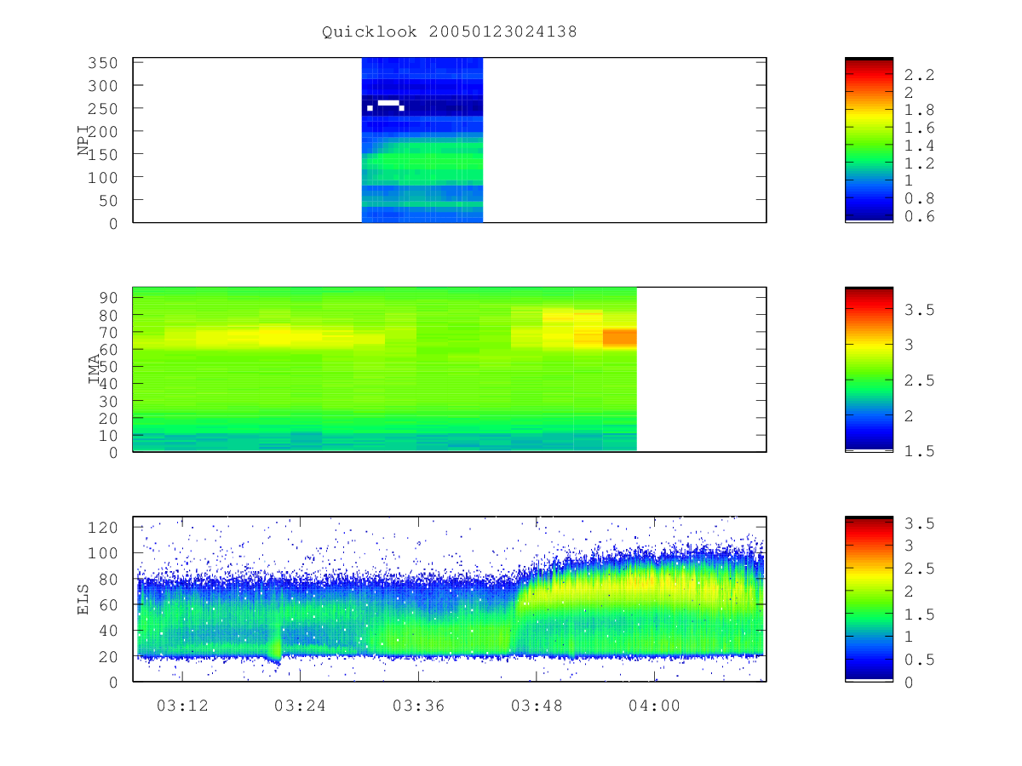The height and width of the screenshot is (766, 1022).
Task: Click the 0.5 value on the ELS colorbar
Action: click(920, 660)
